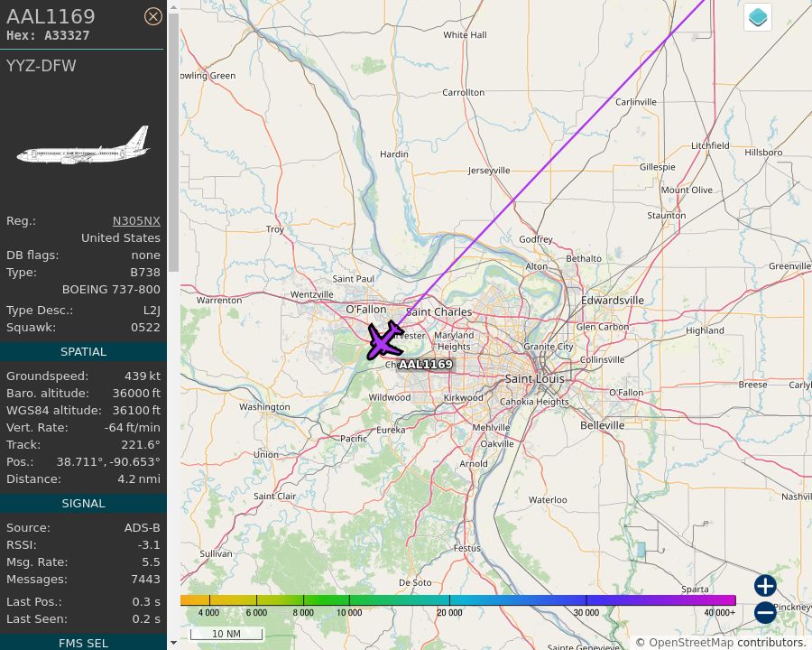The image size is (812, 650).
Task: Open the map layers selector icon
Action: point(757,16)
